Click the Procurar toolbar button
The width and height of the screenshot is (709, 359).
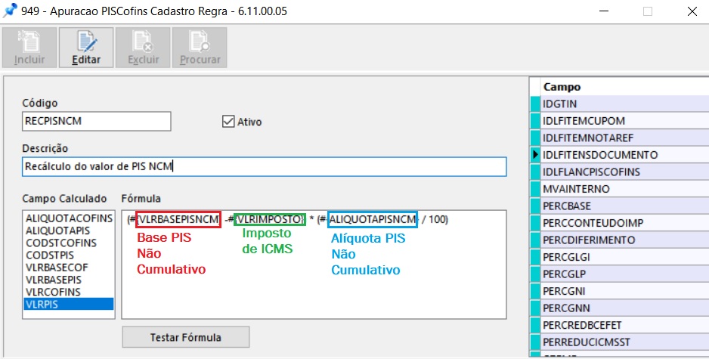200,48
